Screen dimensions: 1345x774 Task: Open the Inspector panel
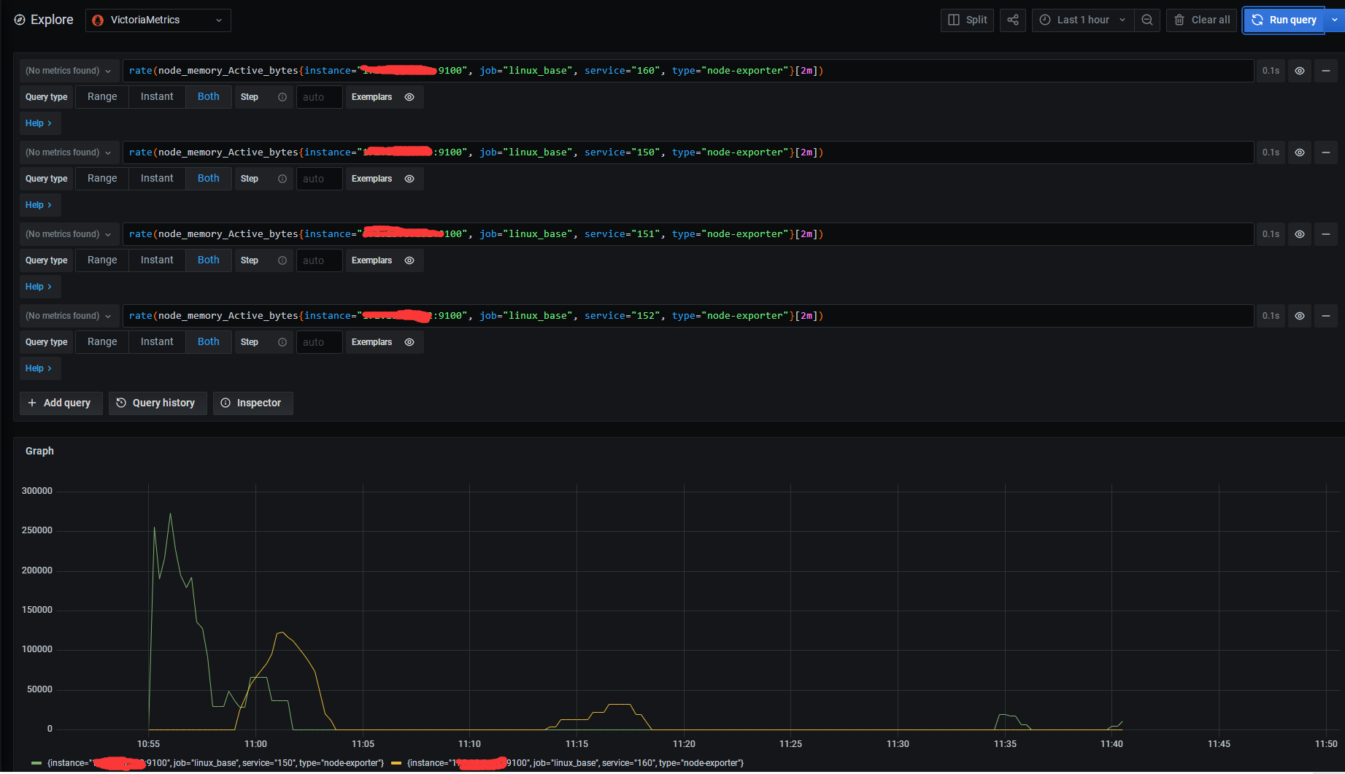(253, 403)
